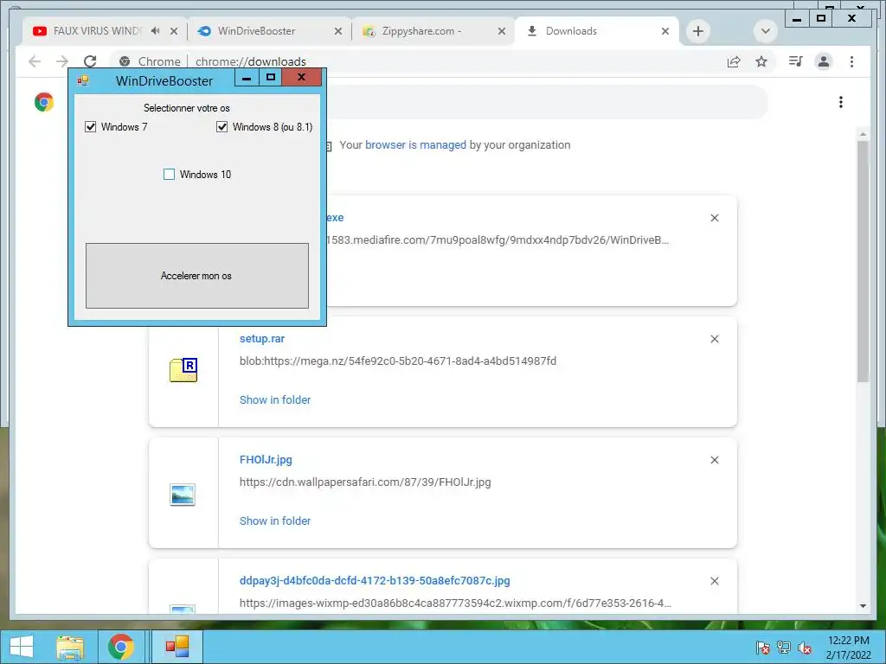Switch to the Zippyshare.com tab

[421, 31]
